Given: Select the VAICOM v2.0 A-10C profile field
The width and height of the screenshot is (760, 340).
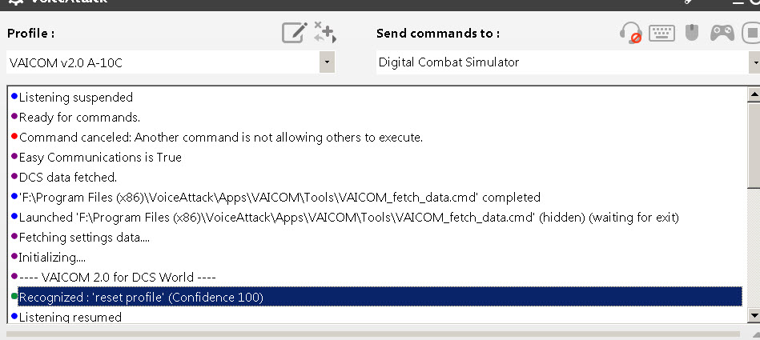Looking at the screenshot, I should coord(163,62).
